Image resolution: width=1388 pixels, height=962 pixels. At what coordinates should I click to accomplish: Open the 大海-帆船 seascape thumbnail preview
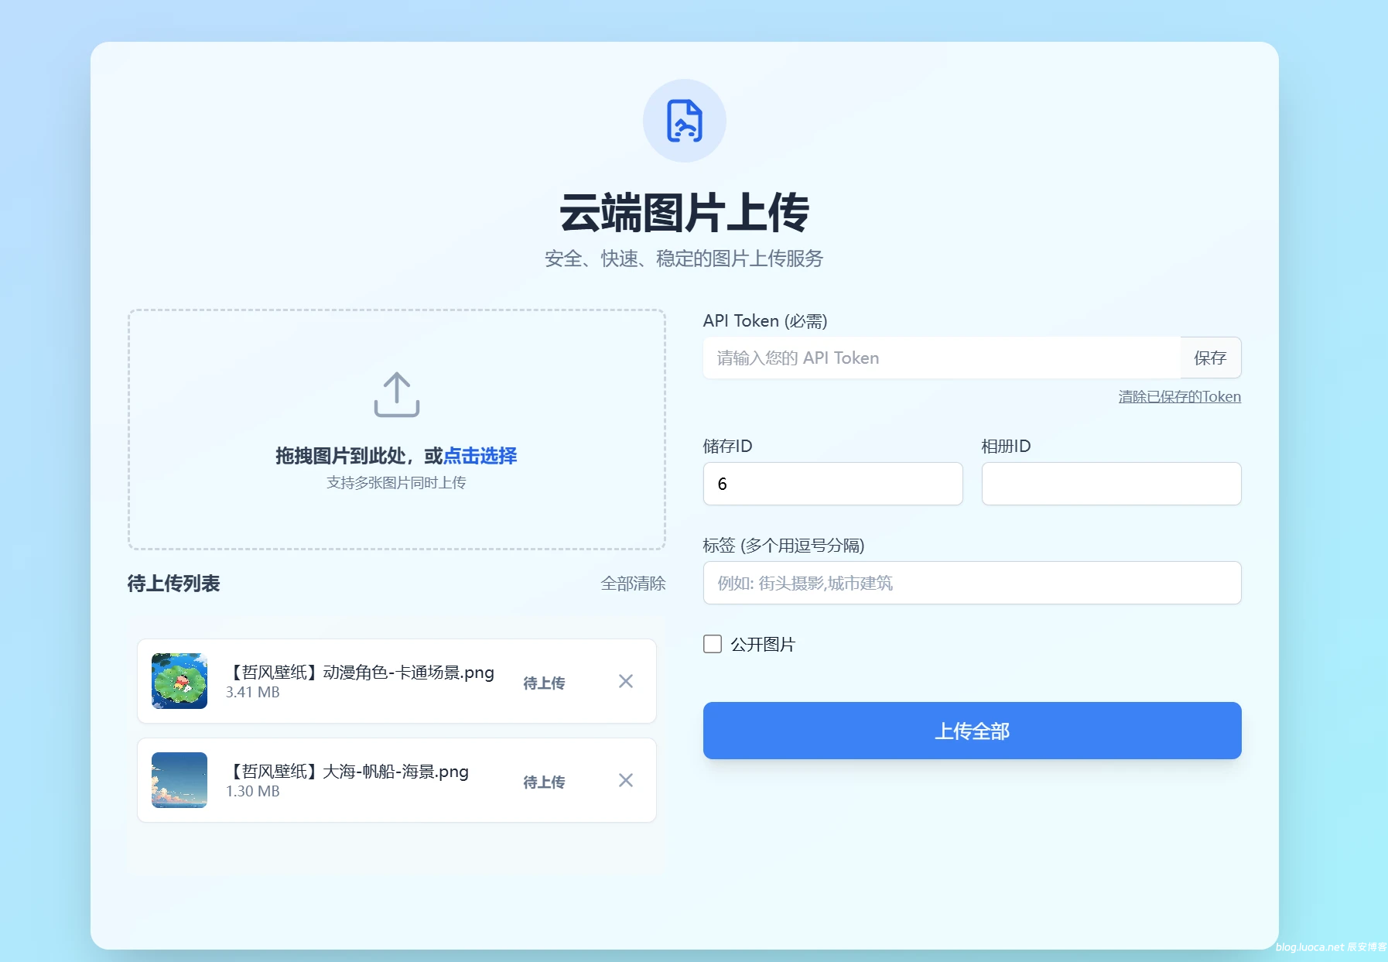click(x=179, y=780)
